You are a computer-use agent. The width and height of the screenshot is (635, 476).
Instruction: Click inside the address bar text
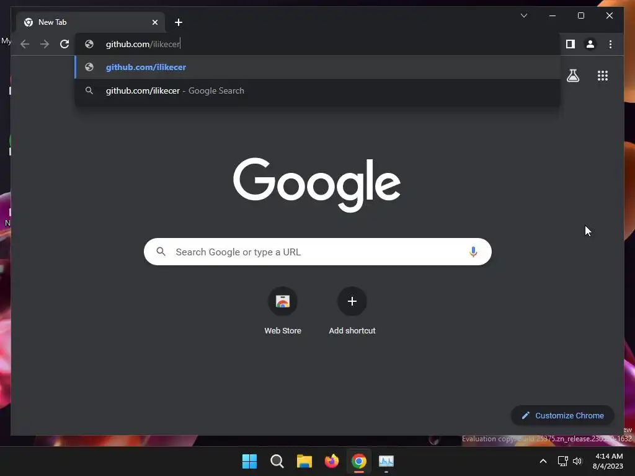click(x=143, y=44)
